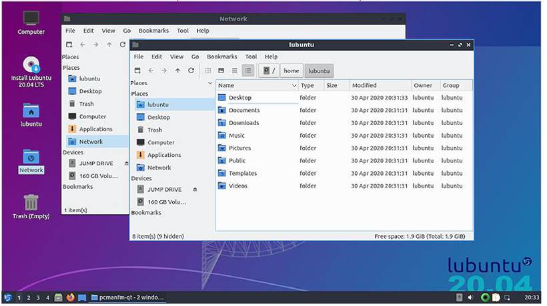Open Help menu in lubuntu window
Viewport: 547px width, 306px height.
271,57
